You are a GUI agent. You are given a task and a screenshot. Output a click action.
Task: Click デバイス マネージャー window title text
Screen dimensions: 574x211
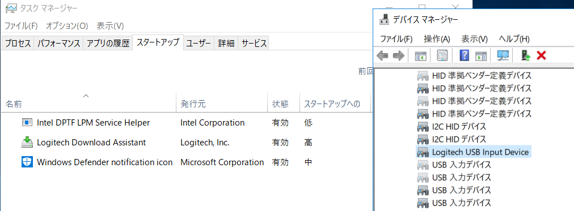[425, 19]
